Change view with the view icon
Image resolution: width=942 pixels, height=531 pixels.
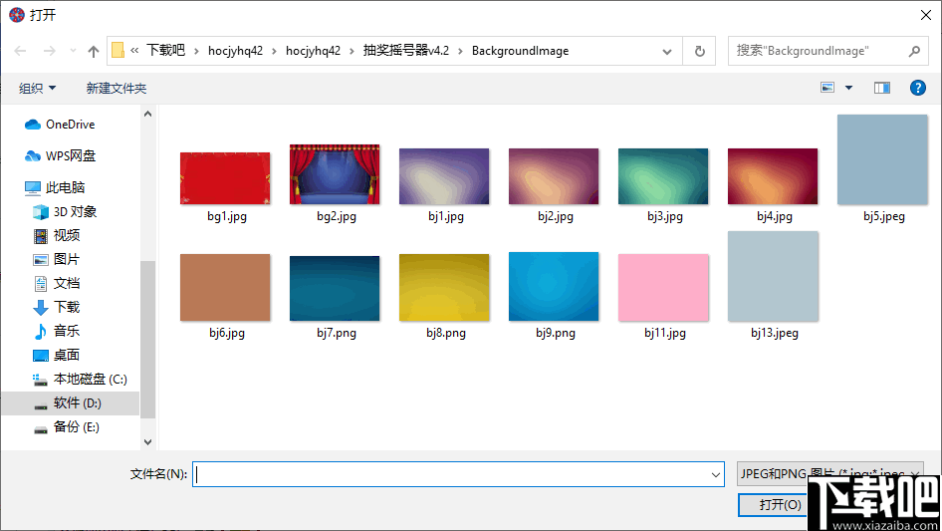(827, 88)
